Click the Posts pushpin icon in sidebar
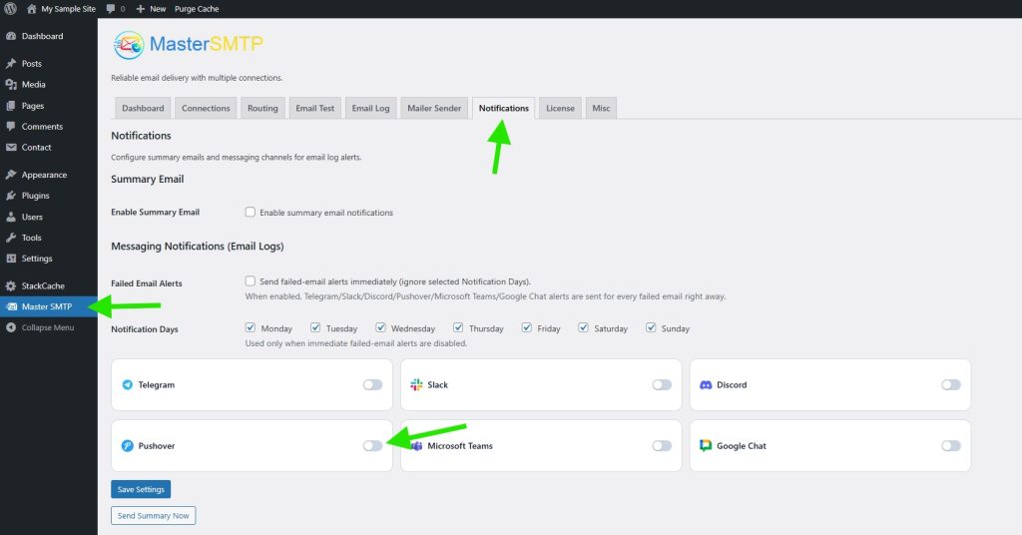The image size is (1022, 535). click(10, 63)
